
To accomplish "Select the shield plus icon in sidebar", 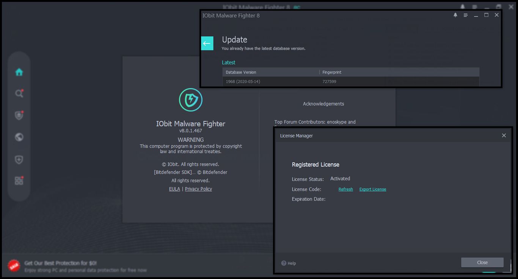I will [x=19, y=160].
